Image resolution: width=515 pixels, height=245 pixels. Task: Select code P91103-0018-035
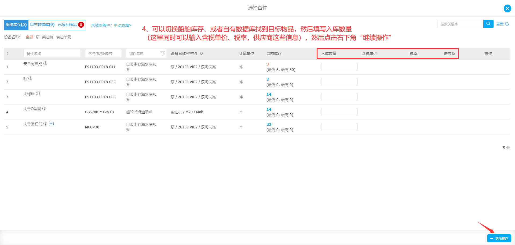pos(100,82)
